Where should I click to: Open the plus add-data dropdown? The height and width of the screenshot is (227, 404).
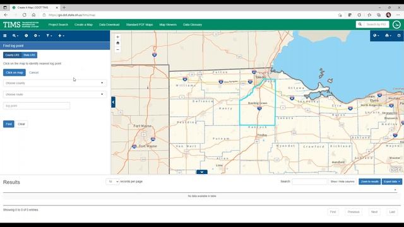click(61, 36)
